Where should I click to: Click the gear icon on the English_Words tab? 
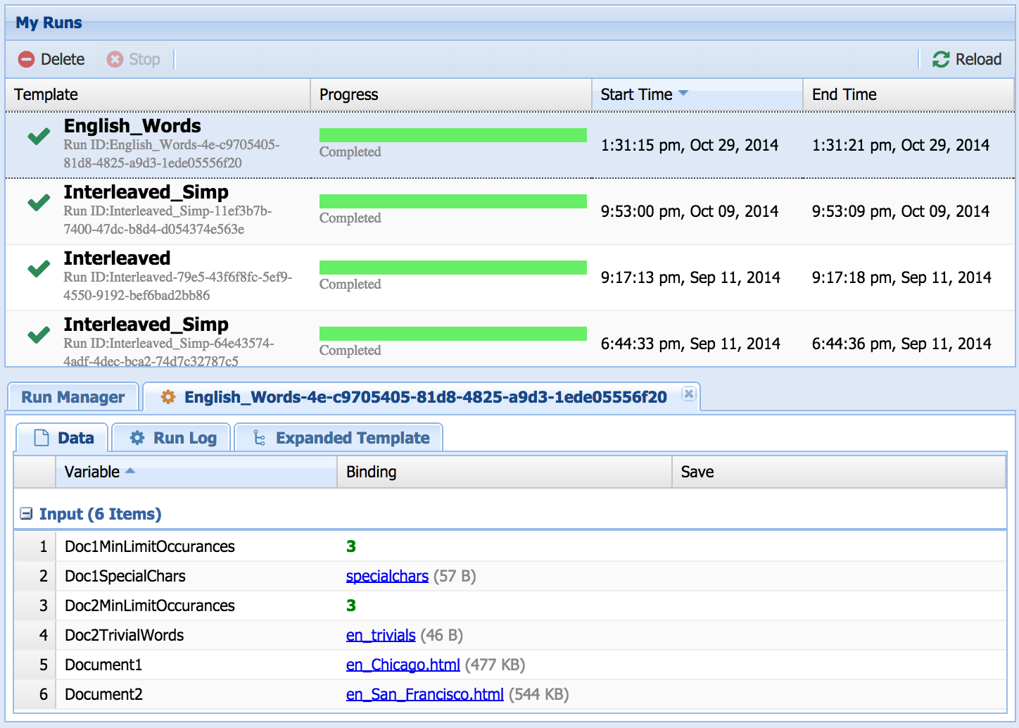[168, 397]
